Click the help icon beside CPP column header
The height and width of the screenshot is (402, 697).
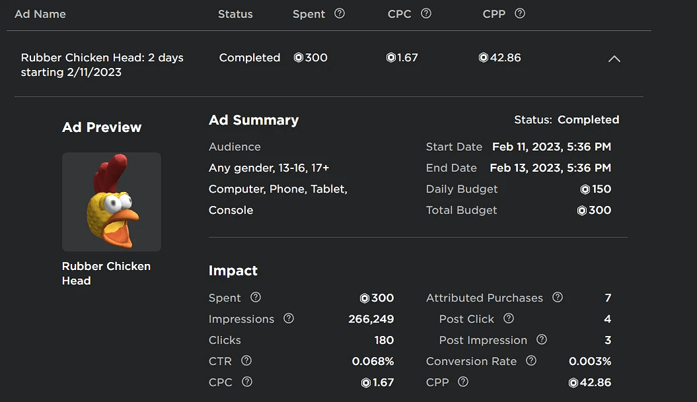(x=520, y=13)
